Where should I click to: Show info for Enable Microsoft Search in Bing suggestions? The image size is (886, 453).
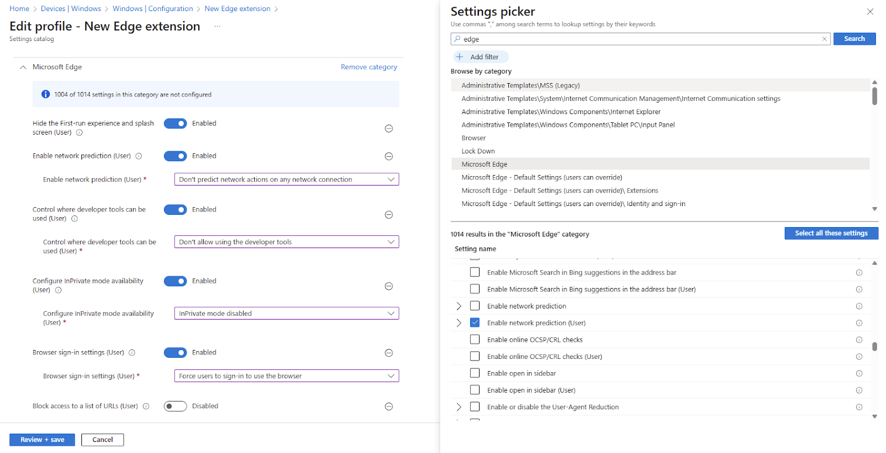pos(859,272)
